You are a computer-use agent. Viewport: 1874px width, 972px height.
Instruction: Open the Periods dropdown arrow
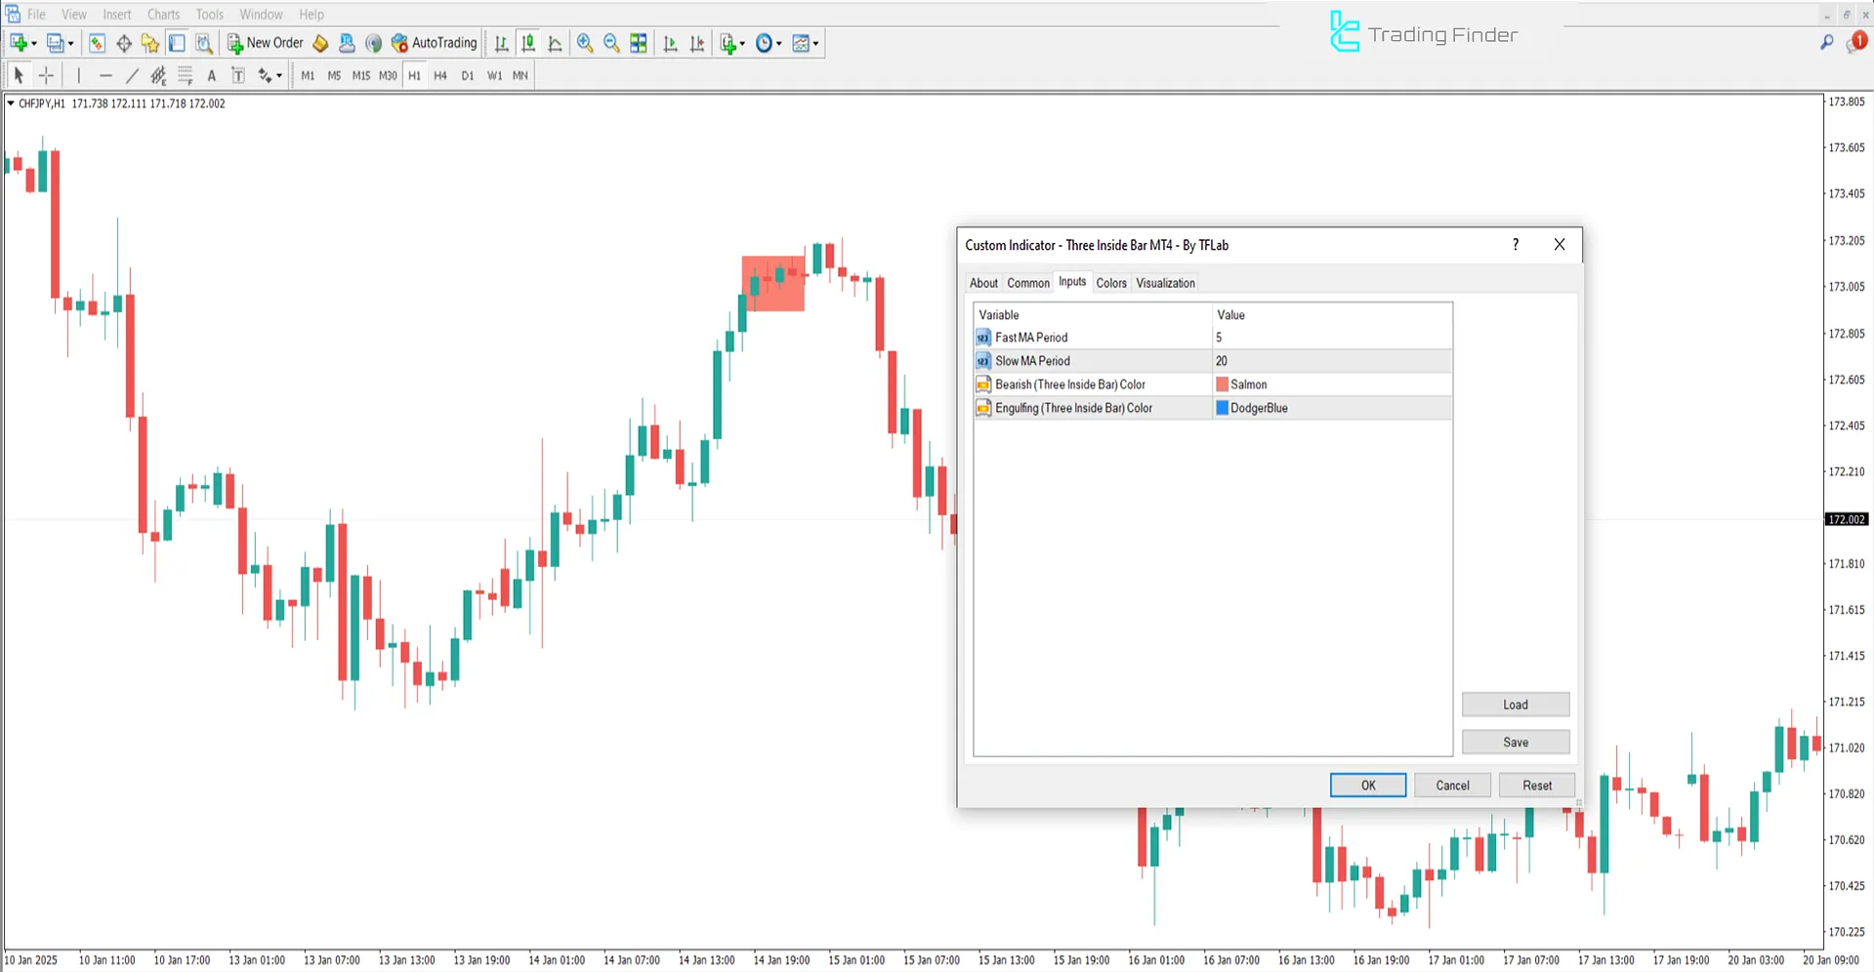click(780, 43)
